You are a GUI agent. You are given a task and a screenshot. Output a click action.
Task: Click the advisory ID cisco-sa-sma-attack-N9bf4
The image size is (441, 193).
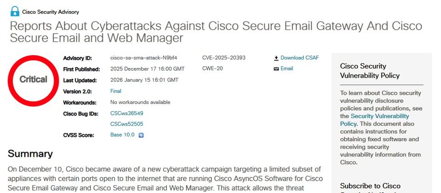coord(144,58)
